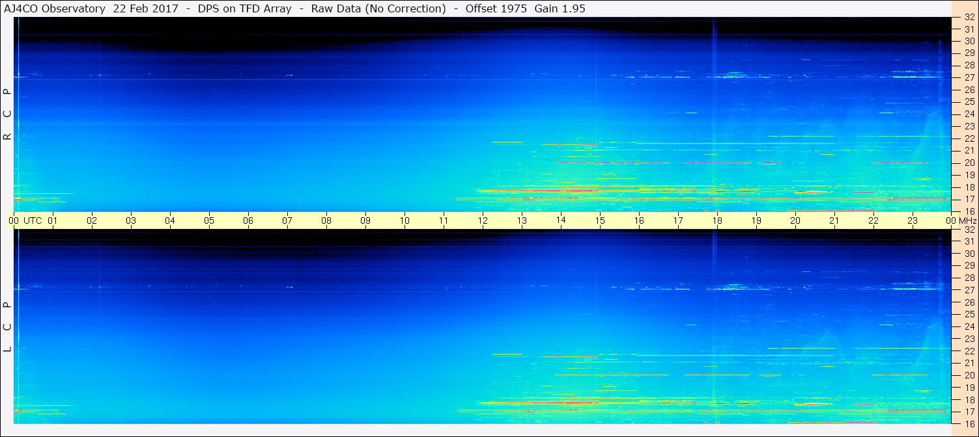This screenshot has height=437, width=979.
Task: Select the 21 hour marker on time axis
Action: (x=834, y=220)
